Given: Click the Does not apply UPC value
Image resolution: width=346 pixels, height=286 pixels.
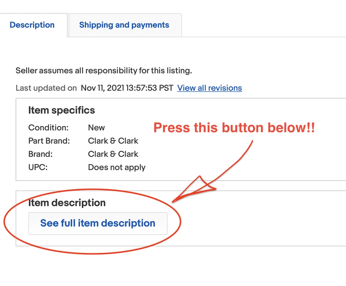Looking at the screenshot, I should 117,167.
